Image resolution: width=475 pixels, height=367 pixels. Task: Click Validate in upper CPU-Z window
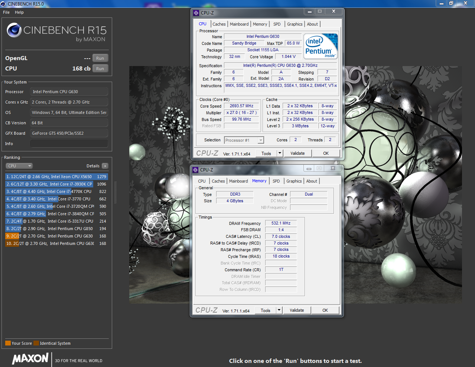tap(297, 153)
